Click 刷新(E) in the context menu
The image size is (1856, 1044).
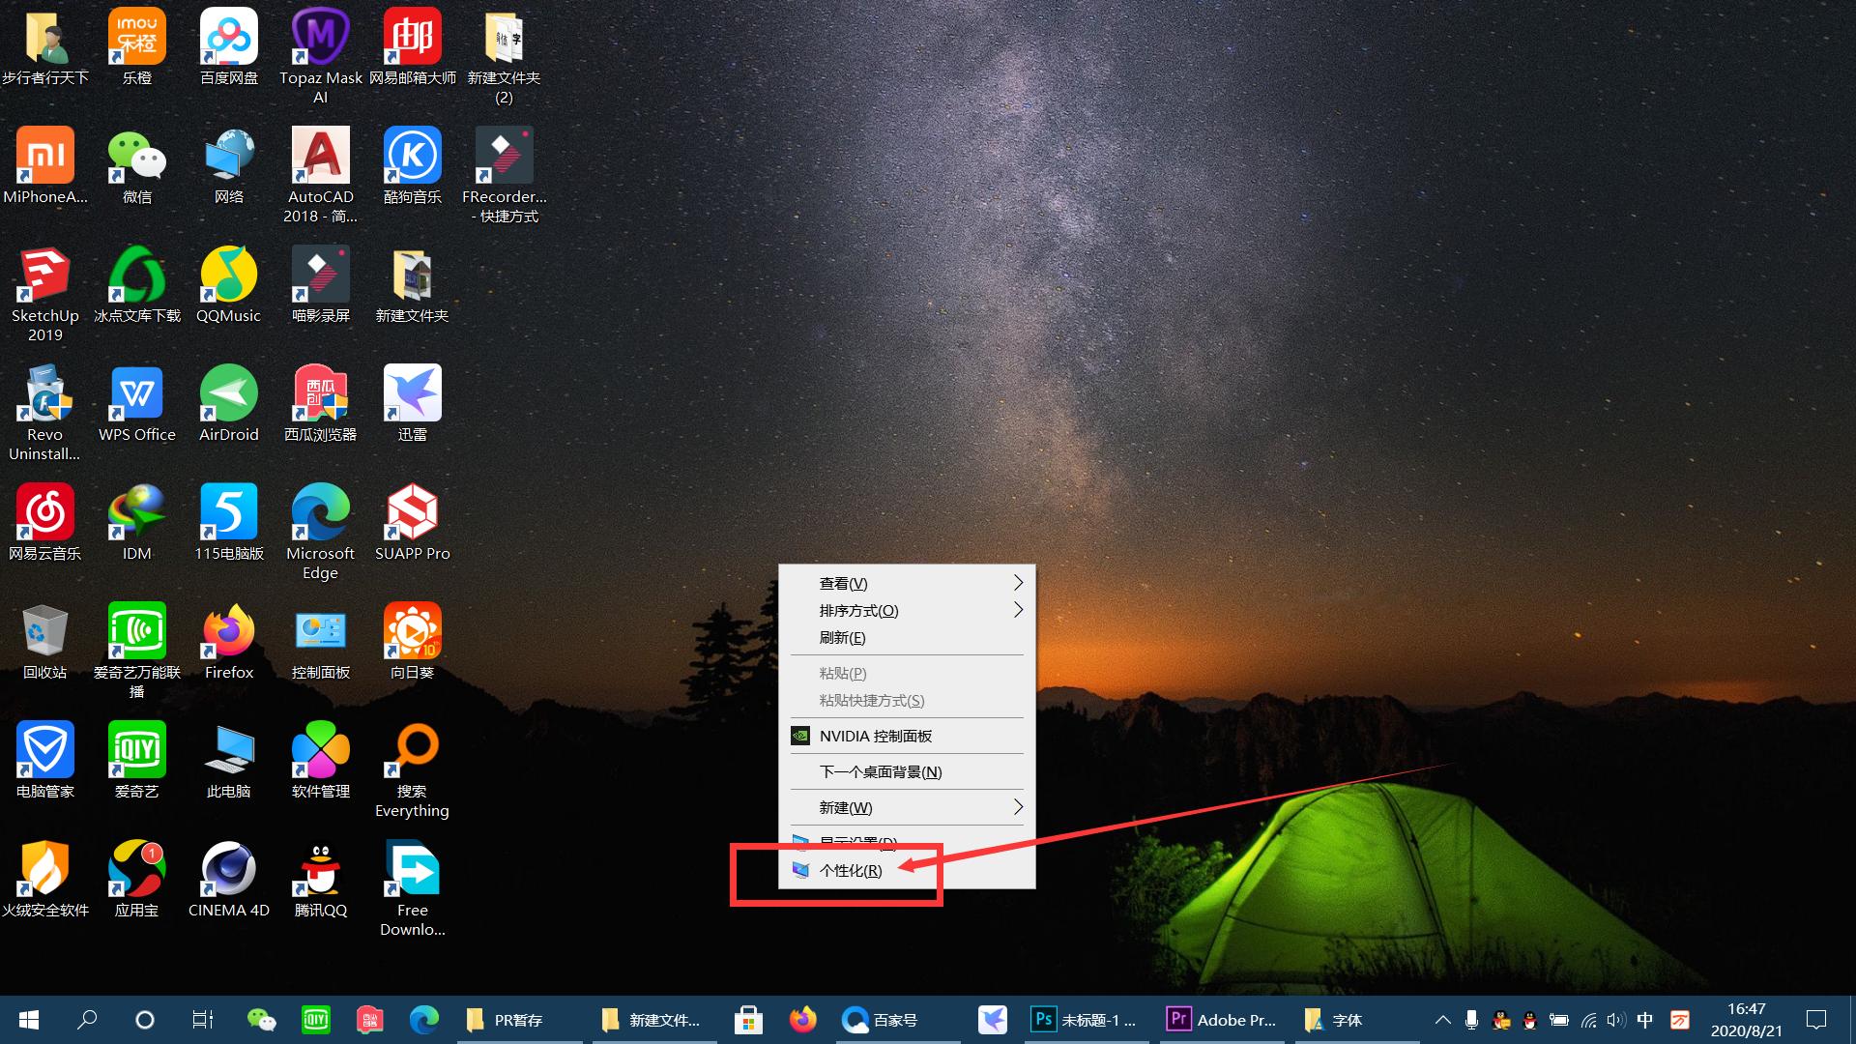(x=842, y=637)
